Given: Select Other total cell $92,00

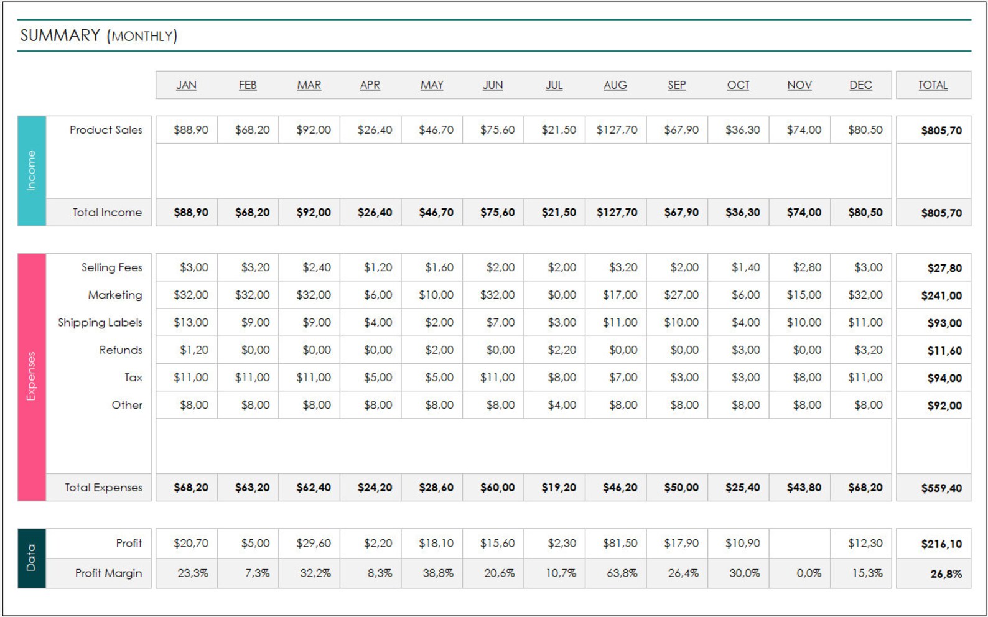Looking at the screenshot, I should click(x=933, y=406).
